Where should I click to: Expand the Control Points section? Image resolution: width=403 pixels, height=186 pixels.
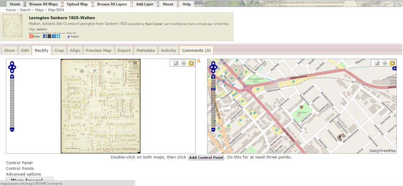tap(20, 168)
